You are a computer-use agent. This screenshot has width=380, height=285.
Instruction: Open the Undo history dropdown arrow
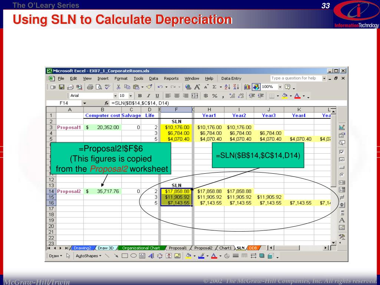(x=166, y=87)
